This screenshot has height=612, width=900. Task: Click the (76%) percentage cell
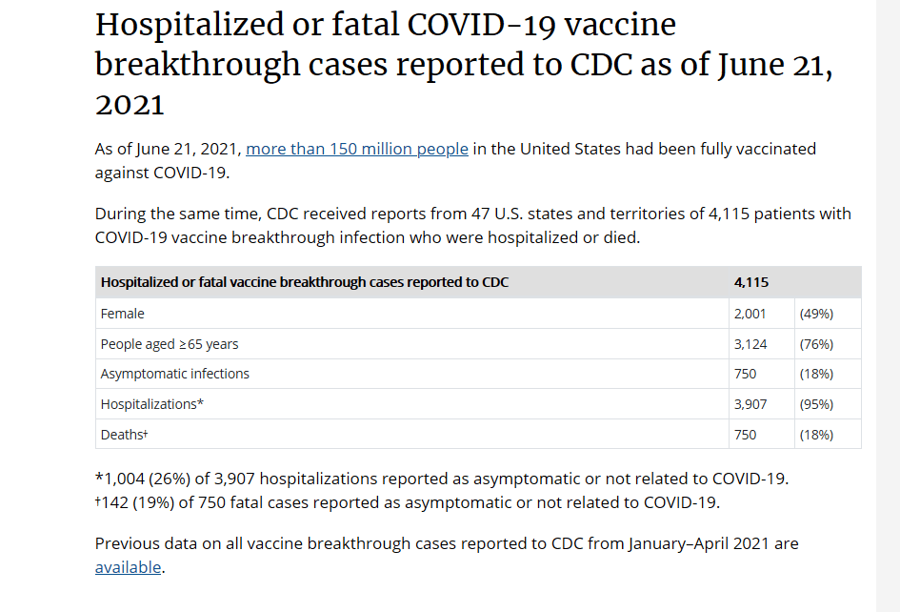pos(816,343)
